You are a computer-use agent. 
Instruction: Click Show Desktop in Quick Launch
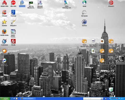[x=14, y=99]
